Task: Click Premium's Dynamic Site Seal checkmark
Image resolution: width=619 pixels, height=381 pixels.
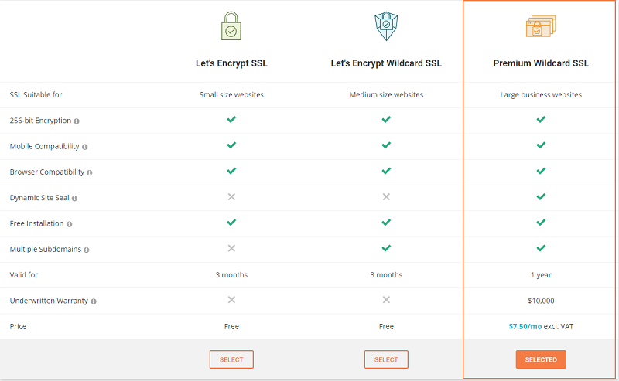Action: [541, 196]
